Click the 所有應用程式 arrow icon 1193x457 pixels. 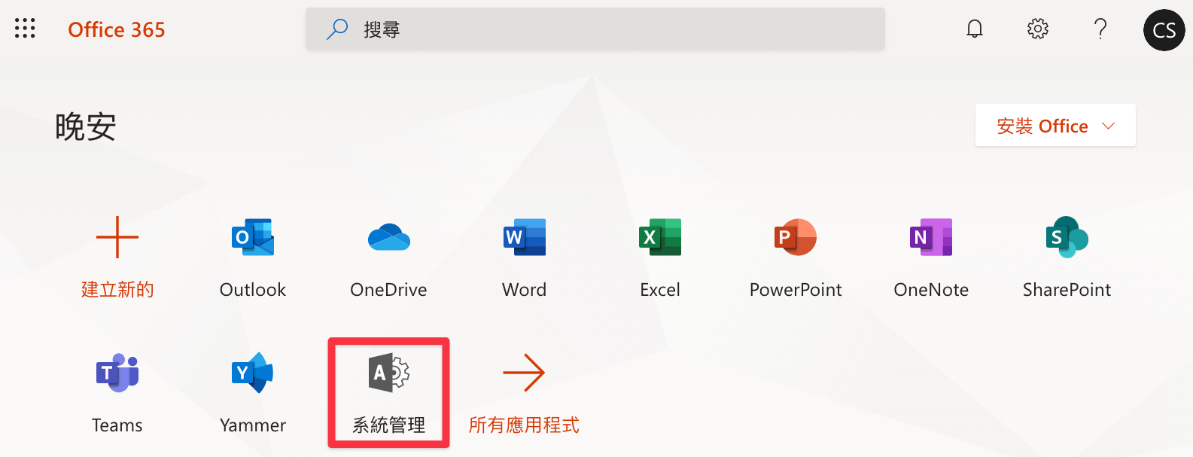[x=524, y=373]
